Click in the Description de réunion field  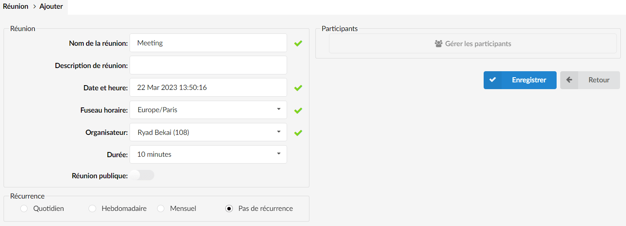click(x=208, y=65)
